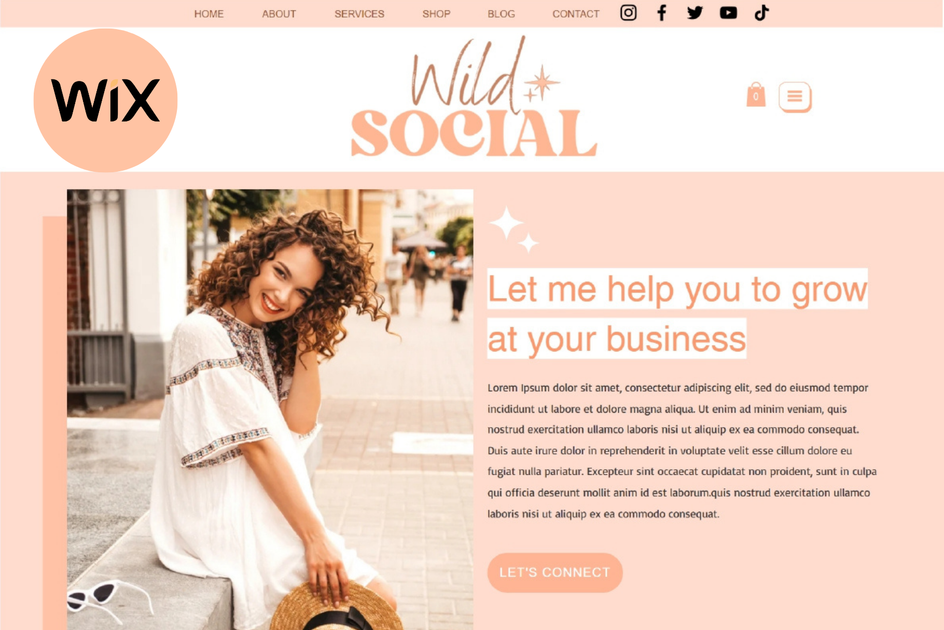Go to the HOME menu item

coord(209,14)
